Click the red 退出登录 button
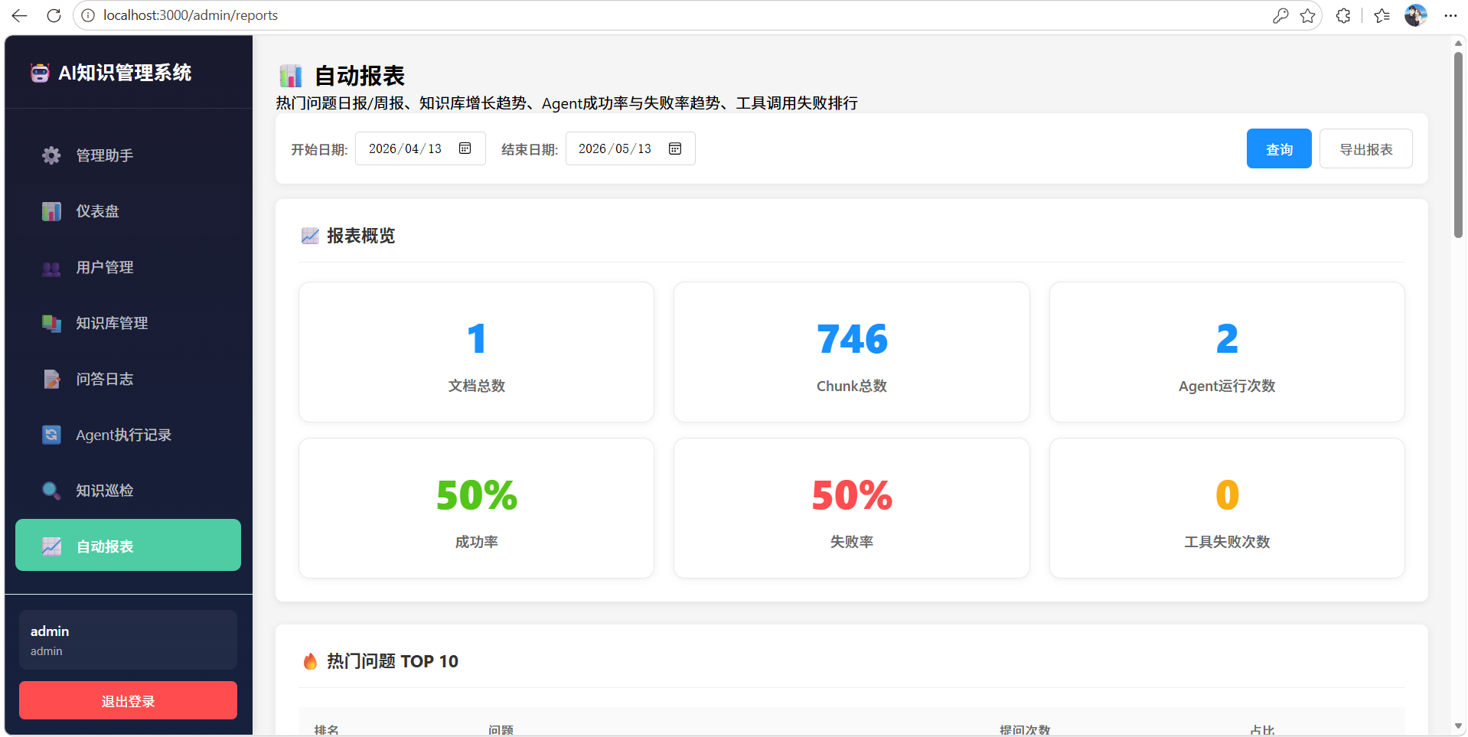The width and height of the screenshot is (1468, 737). coord(128,700)
